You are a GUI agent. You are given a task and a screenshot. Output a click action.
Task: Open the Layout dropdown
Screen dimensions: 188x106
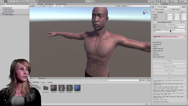tap(183, 1)
